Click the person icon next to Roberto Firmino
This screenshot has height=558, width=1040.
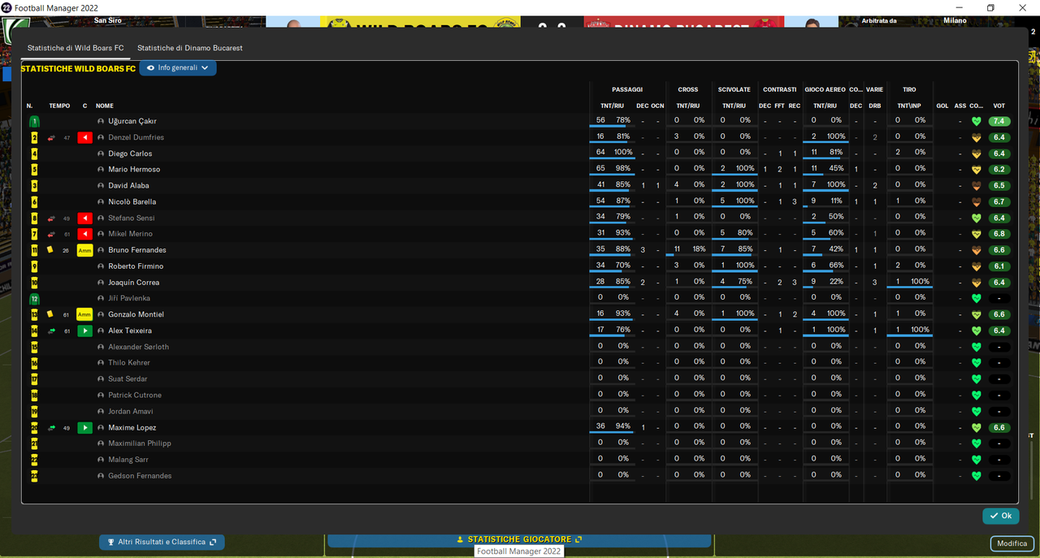[x=101, y=266]
